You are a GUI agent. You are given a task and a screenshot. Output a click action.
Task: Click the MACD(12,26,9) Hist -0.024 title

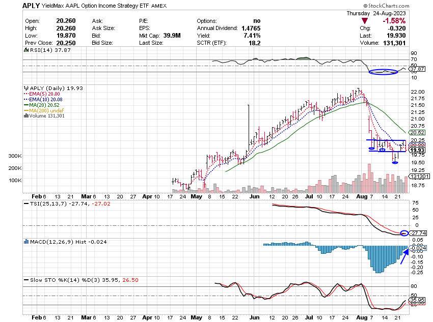(68, 242)
